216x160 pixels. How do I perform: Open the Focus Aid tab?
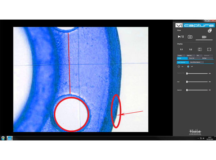click(192, 58)
